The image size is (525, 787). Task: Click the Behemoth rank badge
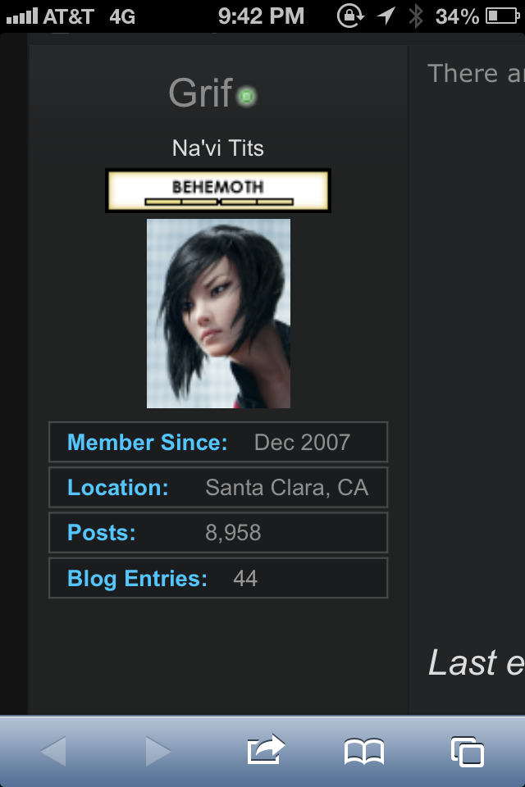coord(218,191)
